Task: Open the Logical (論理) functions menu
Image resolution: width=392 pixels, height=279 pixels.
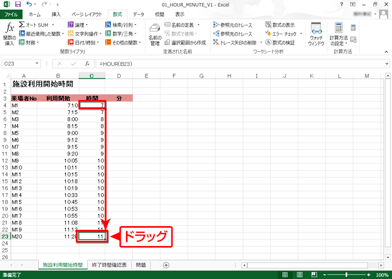Action: point(78,25)
